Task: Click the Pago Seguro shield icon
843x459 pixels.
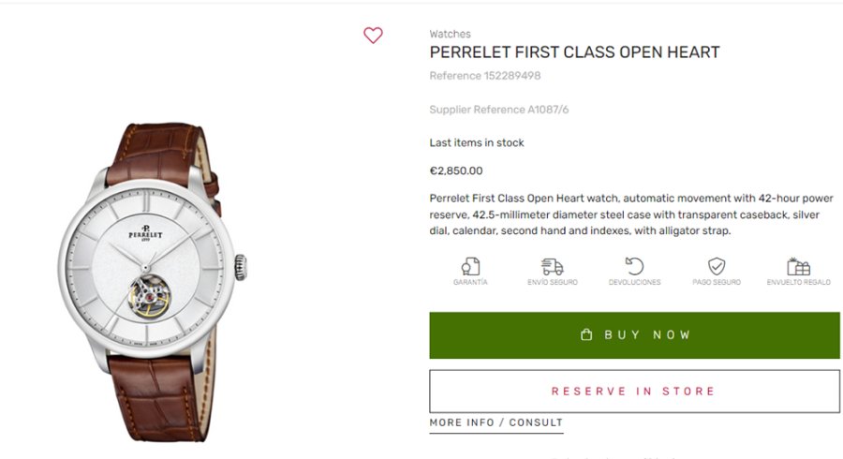Action: [717, 266]
